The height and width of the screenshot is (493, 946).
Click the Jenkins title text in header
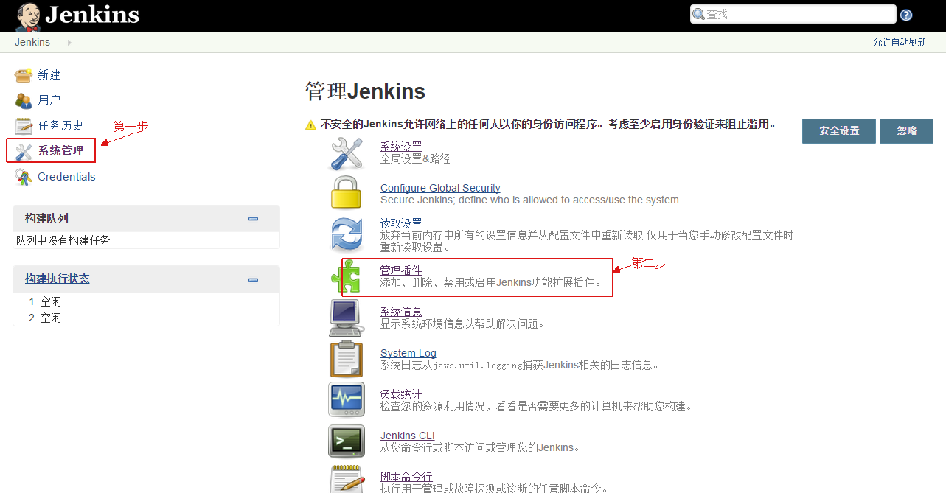point(92,14)
